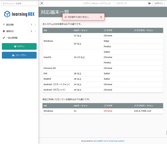
Task: Expand the 製品情報 chevron arrow
Action: [x=35, y=25]
